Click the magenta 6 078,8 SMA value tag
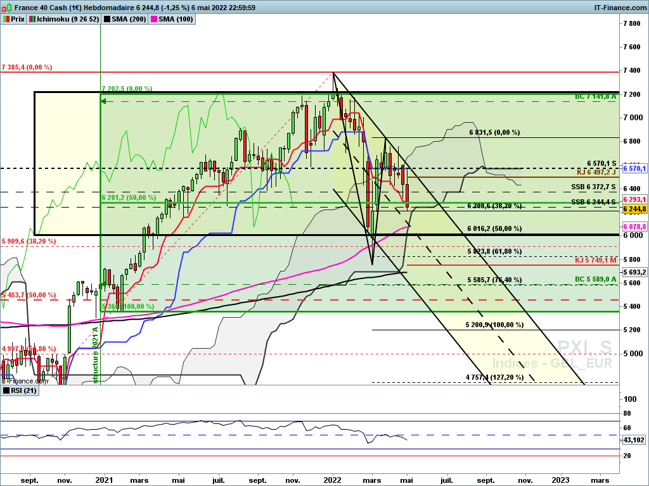Screen dimensions: 649x486 pos(634,227)
